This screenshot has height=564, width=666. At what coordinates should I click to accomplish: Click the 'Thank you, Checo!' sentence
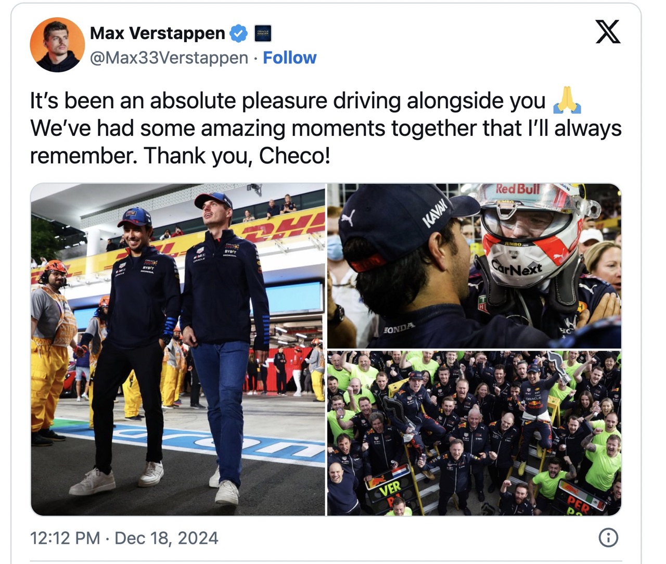pos(237,155)
